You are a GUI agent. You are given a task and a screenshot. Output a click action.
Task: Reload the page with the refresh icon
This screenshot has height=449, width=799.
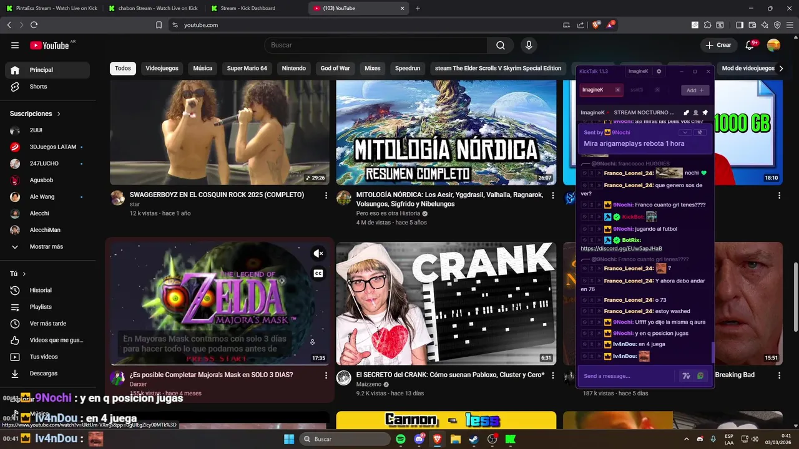click(34, 25)
